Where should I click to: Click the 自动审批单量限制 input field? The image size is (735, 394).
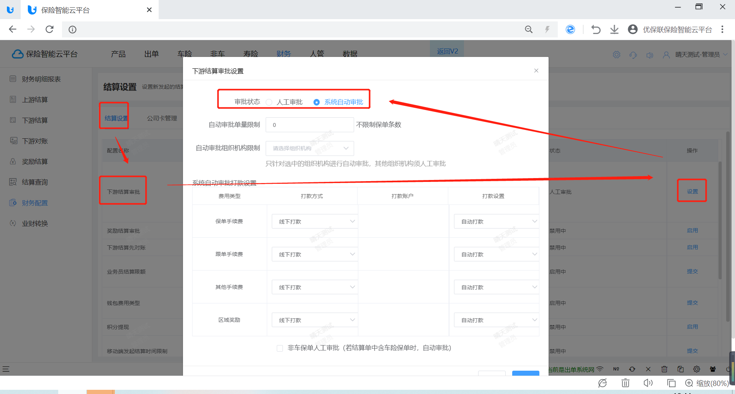click(310, 125)
